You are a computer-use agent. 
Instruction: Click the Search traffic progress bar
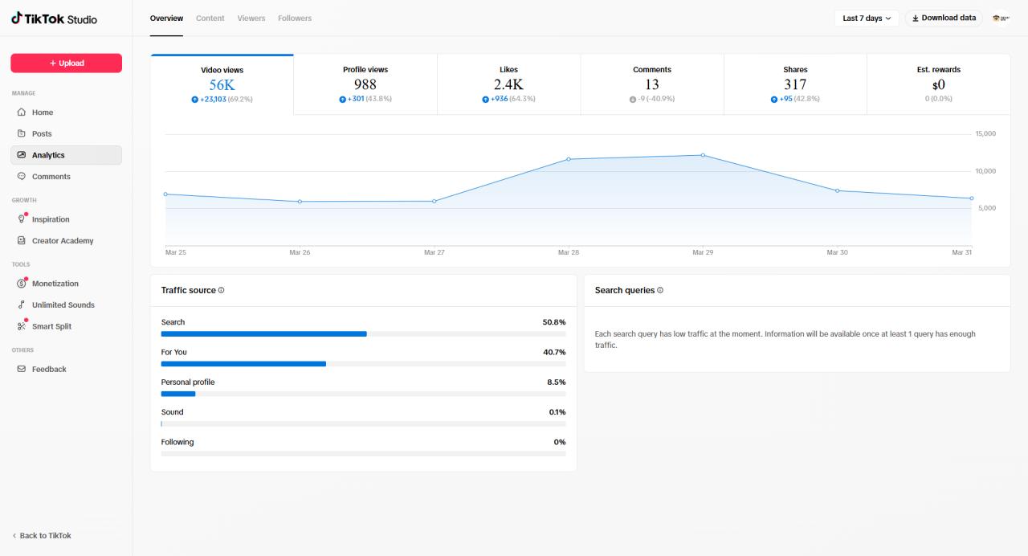coord(363,333)
